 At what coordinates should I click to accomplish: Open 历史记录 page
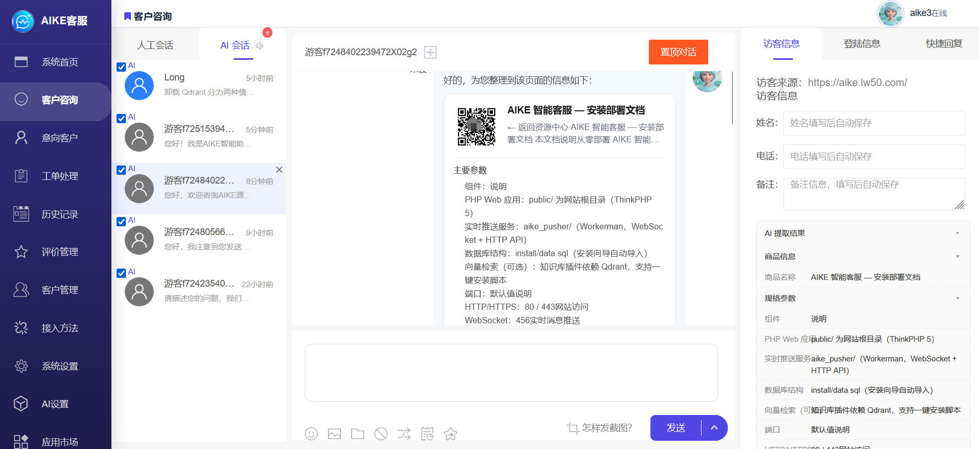click(56, 214)
